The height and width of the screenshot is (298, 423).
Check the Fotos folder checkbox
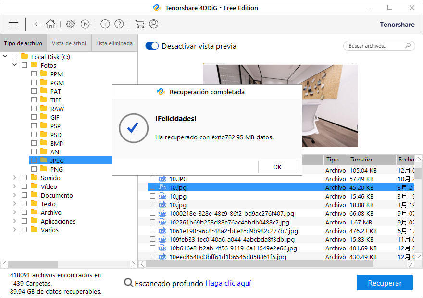25,65
